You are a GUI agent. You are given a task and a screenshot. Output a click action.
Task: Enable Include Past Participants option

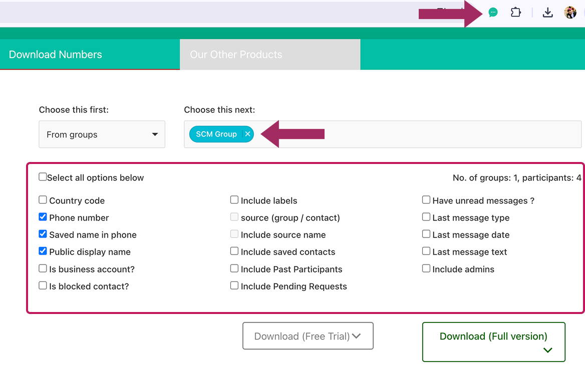click(234, 268)
